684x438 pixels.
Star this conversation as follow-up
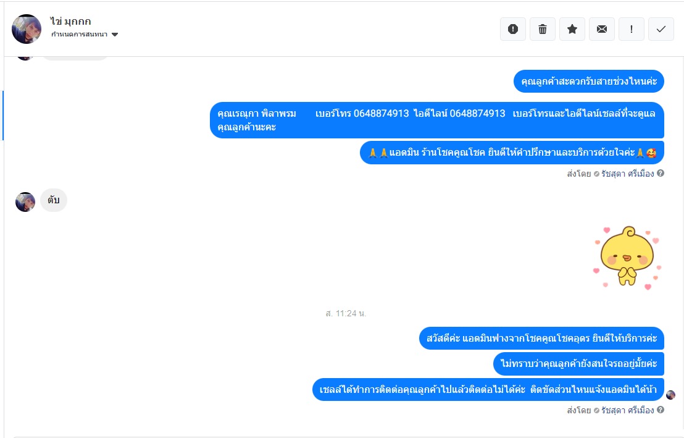(x=572, y=29)
